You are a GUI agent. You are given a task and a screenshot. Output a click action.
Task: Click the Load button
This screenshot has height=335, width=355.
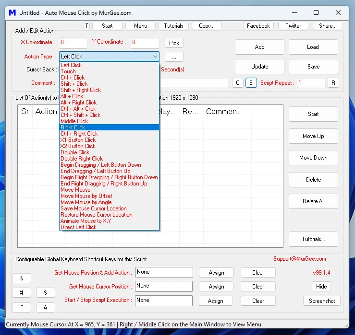[313, 47]
